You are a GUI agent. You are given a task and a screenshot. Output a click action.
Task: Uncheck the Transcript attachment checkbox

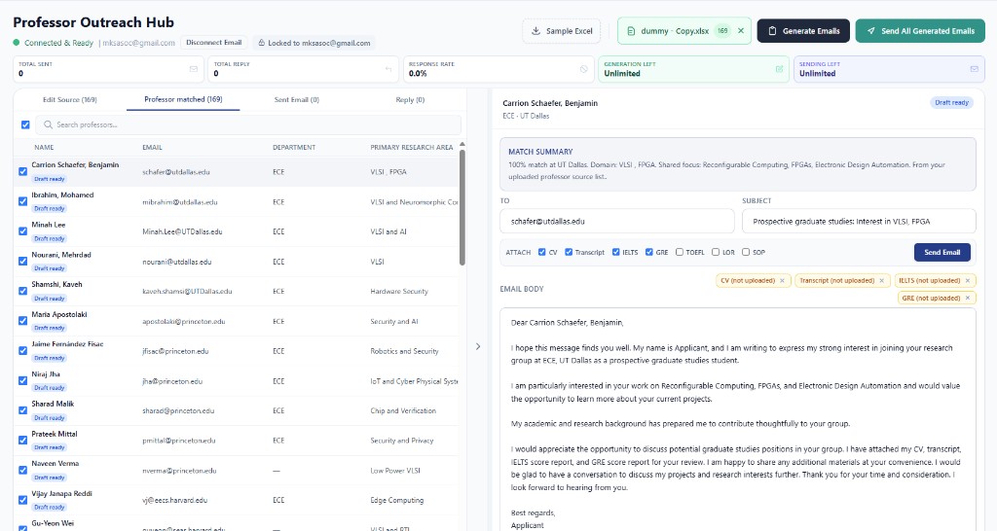[x=569, y=252]
